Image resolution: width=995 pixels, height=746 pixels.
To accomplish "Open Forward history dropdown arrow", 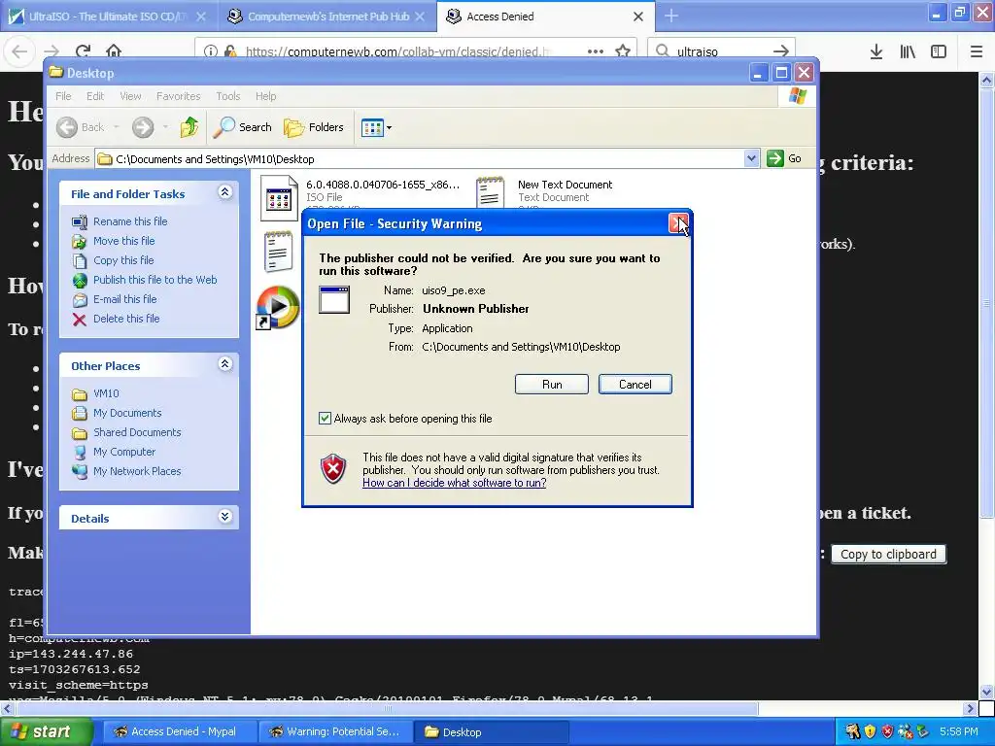I will coord(165,127).
